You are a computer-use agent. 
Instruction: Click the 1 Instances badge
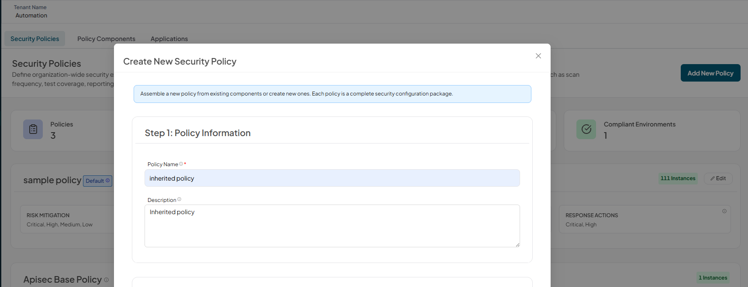pyautogui.click(x=713, y=278)
